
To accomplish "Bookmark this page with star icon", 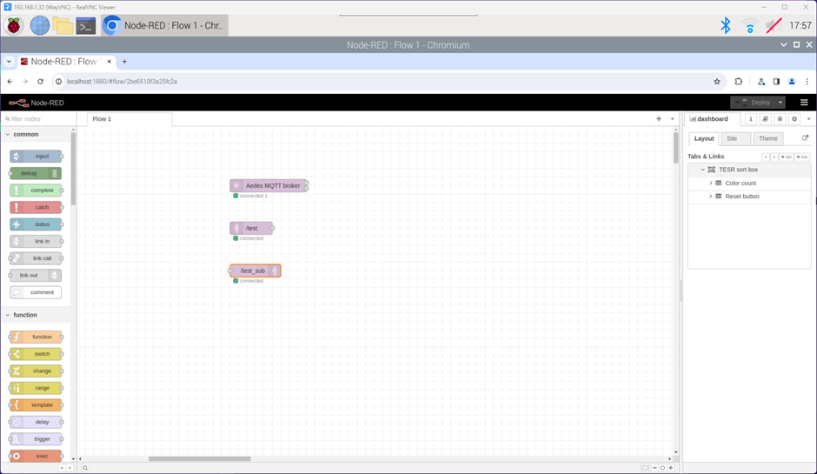I will pyautogui.click(x=717, y=82).
